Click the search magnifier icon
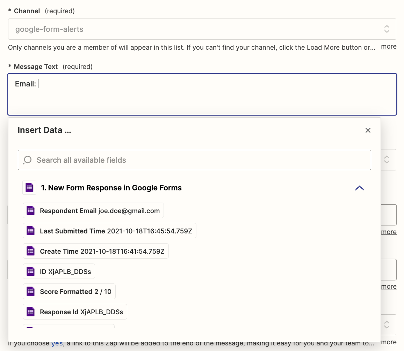The width and height of the screenshot is (404, 351). click(27, 160)
